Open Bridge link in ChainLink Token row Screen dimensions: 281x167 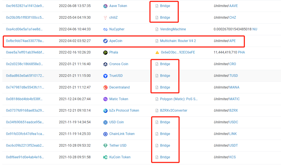165,134
